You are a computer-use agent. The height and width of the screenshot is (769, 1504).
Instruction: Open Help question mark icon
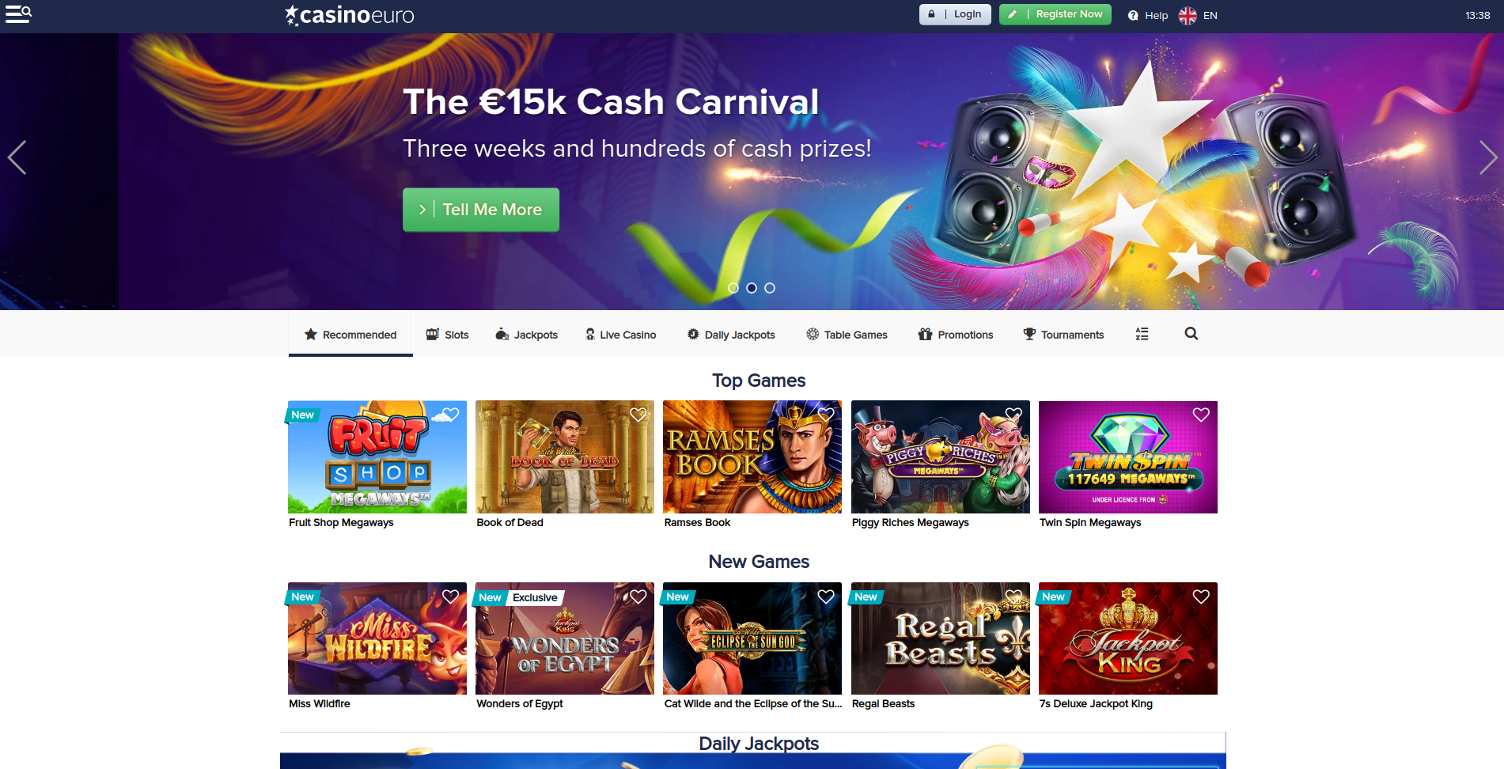[x=1133, y=15]
